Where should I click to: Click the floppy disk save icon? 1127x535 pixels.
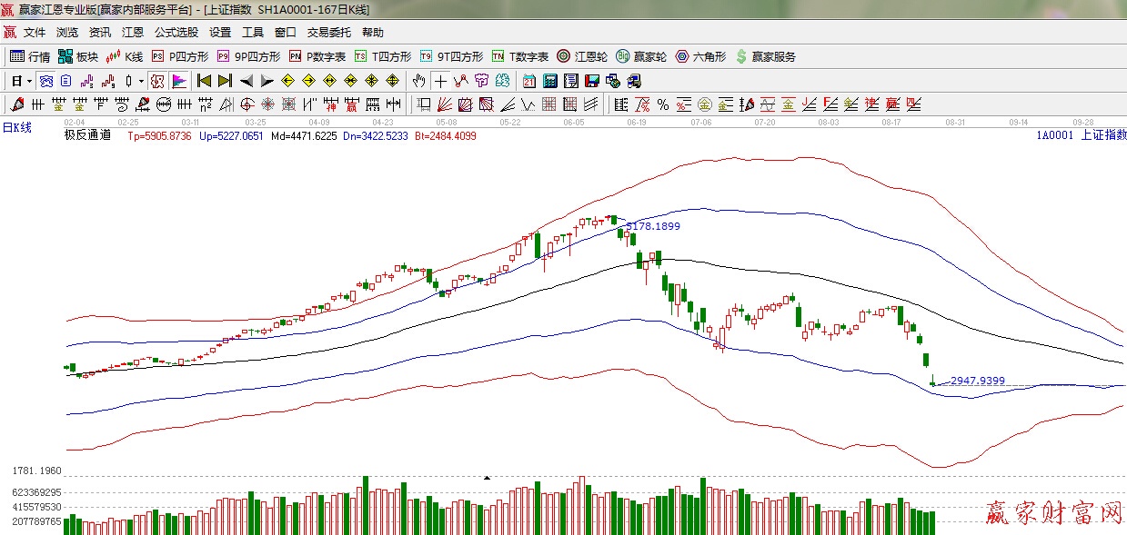pos(592,81)
